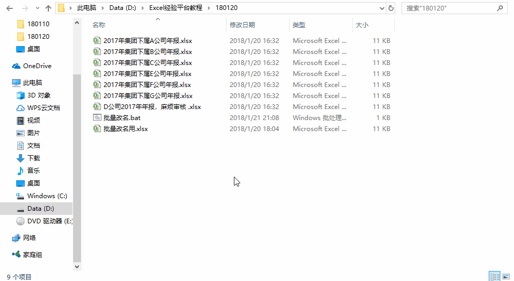Open the recent locations dropdown arrow
This screenshot has height=281, width=514.
click(x=37, y=8)
